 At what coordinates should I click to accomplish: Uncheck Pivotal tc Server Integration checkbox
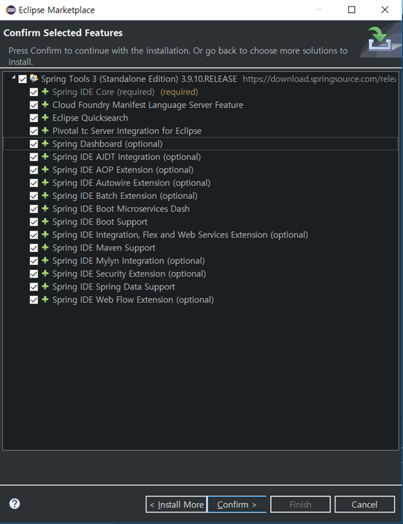pyautogui.click(x=33, y=131)
